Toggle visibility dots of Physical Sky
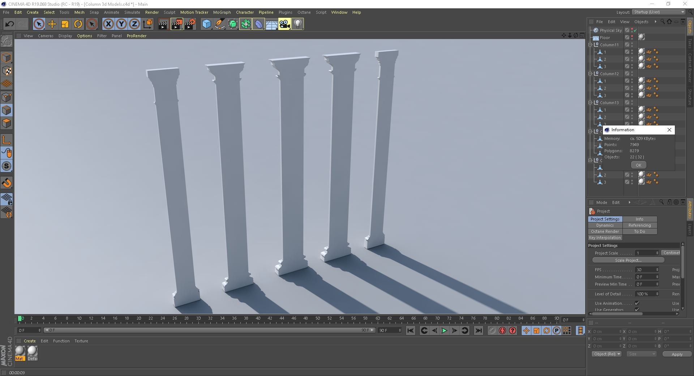Screen dimensions: 694x376 point(632,30)
